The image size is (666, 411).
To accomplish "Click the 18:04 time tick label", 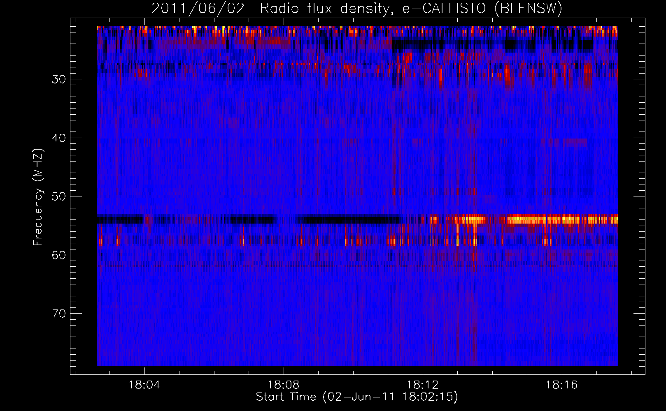I will (x=144, y=385).
